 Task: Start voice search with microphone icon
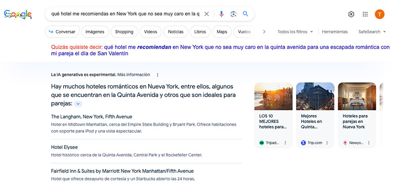(221, 14)
